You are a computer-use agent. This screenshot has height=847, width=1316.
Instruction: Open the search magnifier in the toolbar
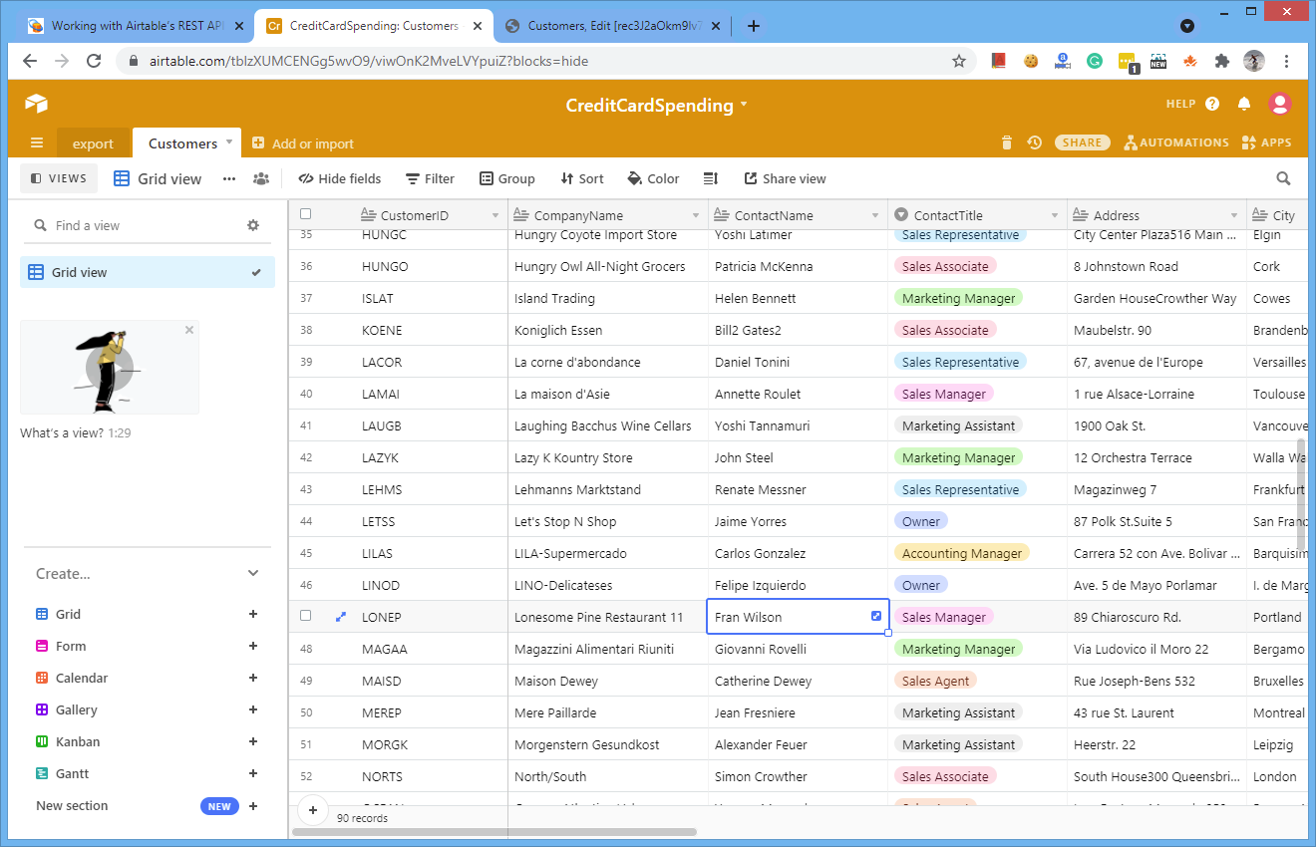pyautogui.click(x=1283, y=178)
